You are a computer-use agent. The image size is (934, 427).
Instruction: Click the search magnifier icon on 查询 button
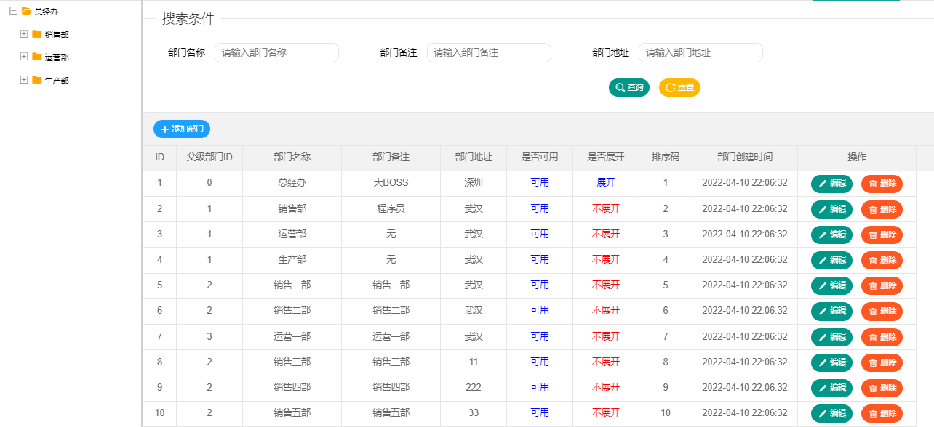tap(620, 87)
